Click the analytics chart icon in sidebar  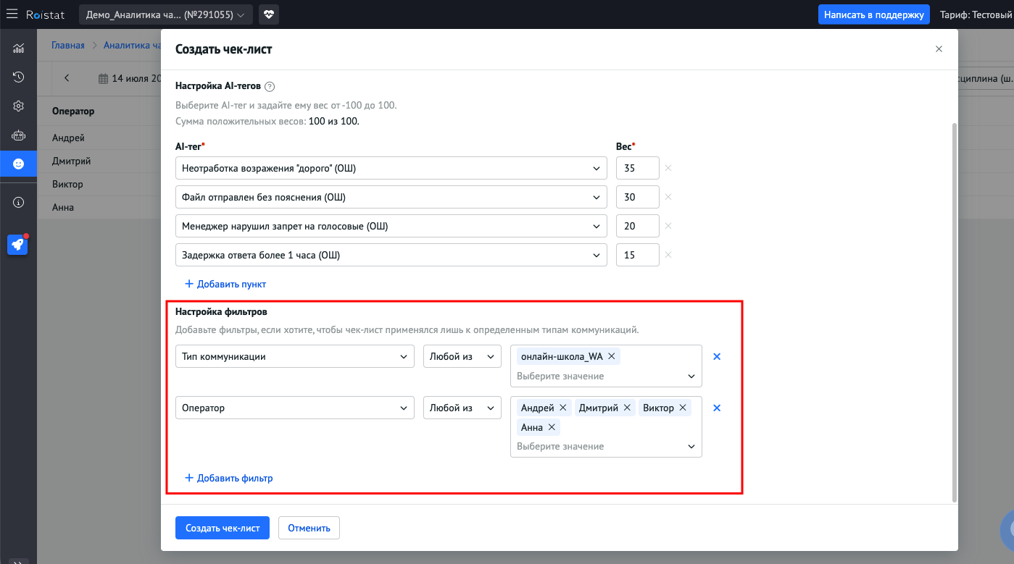tap(18, 49)
